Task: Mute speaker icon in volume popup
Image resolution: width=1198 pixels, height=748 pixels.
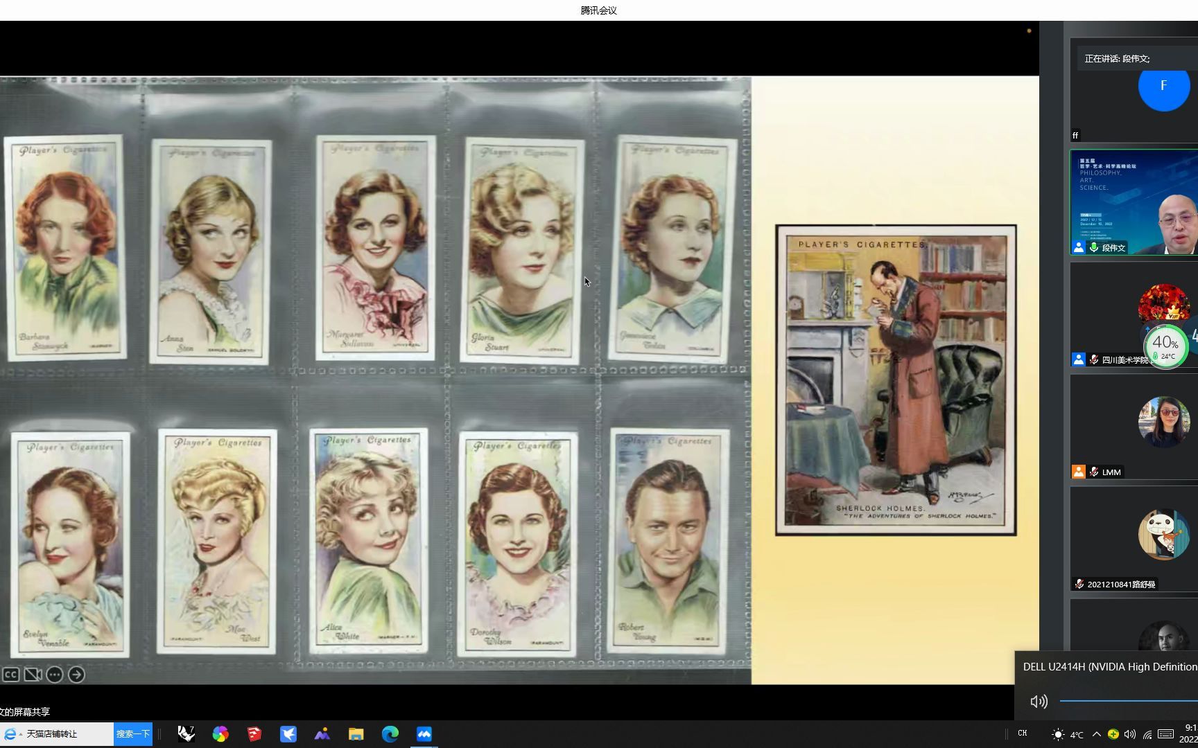Action: click(x=1039, y=702)
